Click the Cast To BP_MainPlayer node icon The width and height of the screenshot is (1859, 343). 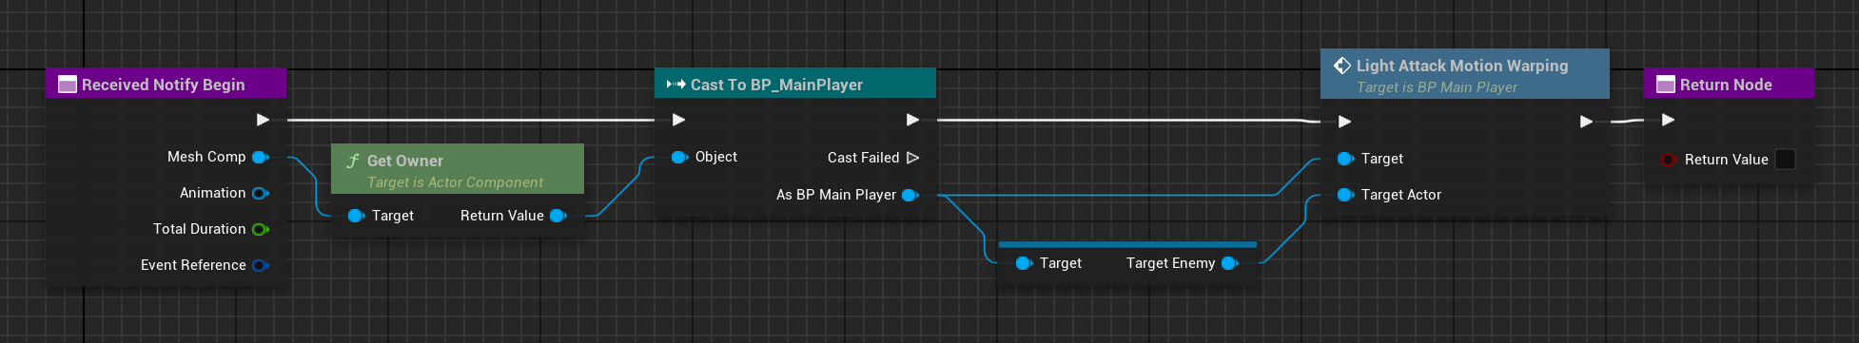point(676,85)
